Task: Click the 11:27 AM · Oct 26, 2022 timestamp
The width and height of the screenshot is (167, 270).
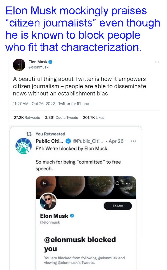Action: click(x=34, y=104)
